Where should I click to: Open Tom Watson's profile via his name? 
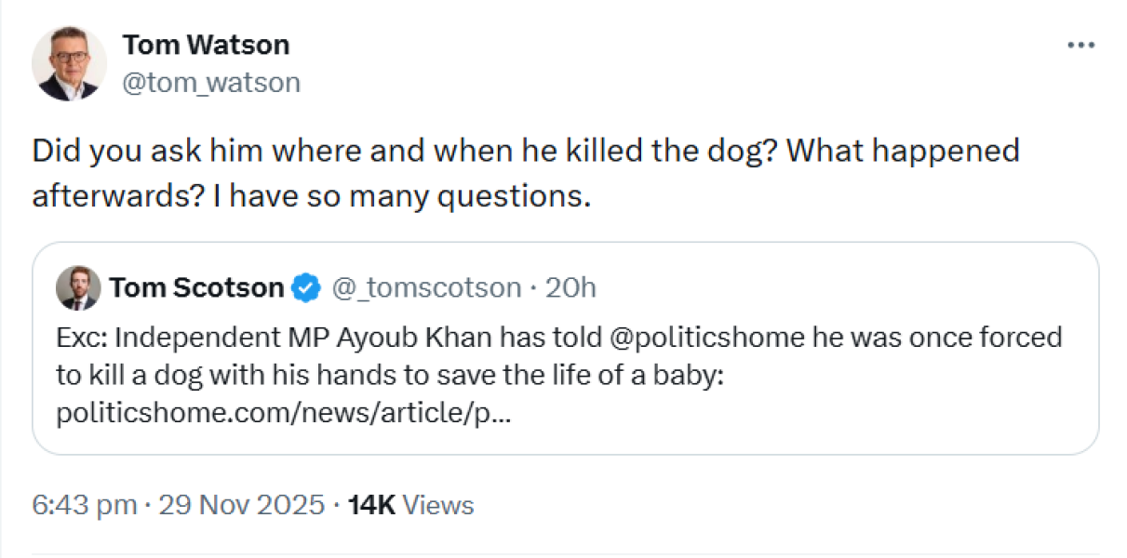click(x=206, y=44)
